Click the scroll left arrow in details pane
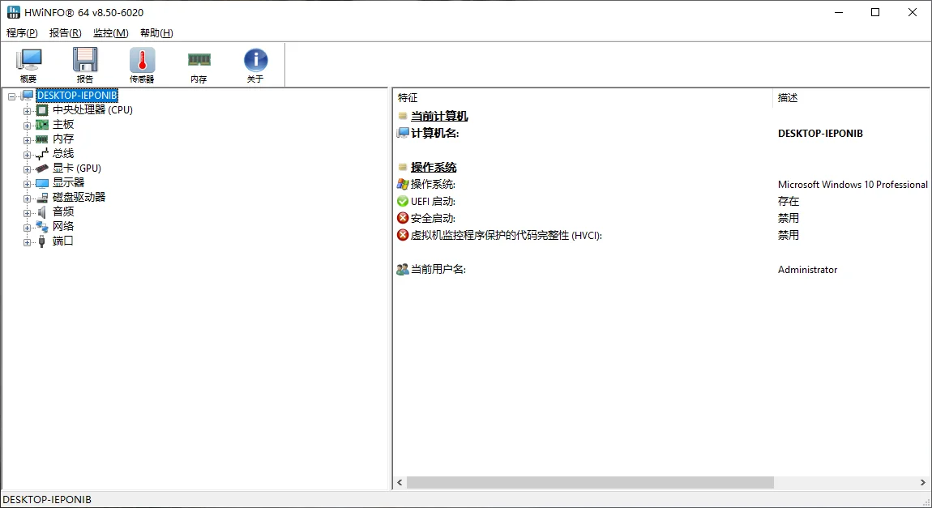Image resolution: width=932 pixels, height=508 pixels. pyautogui.click(x=400, y=482)
